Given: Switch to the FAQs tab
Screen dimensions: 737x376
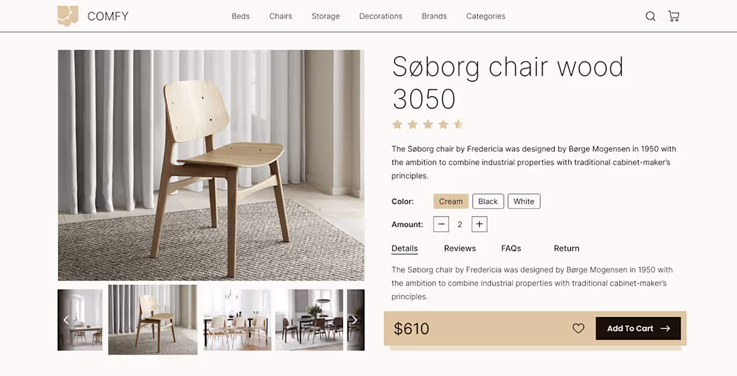Looking at the screenshot, I should 511,248.
